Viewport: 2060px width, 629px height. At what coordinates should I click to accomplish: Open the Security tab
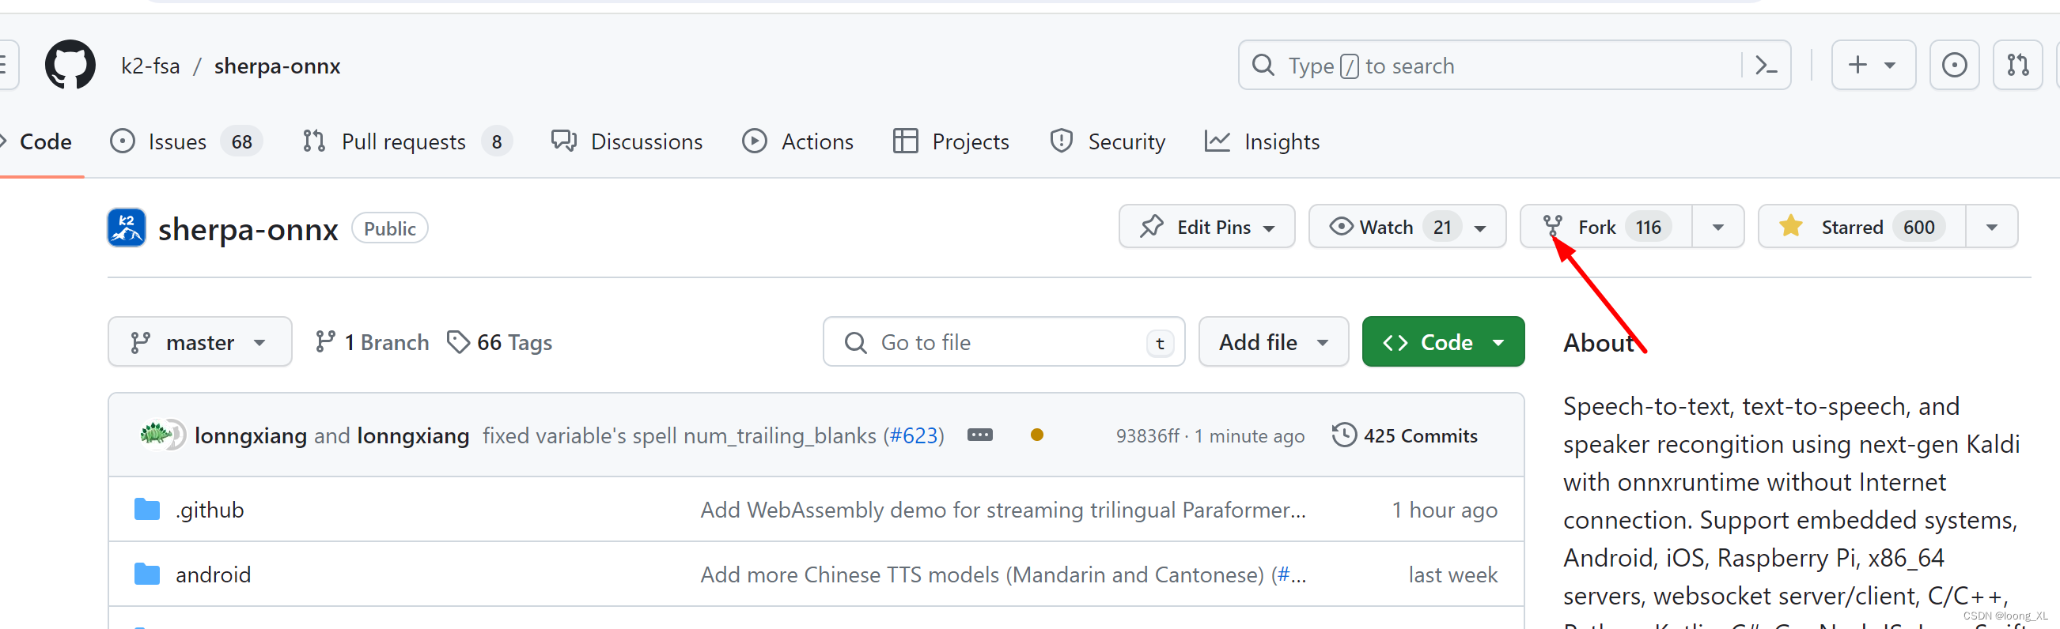pyautogui.click(x=1108, y=141)
